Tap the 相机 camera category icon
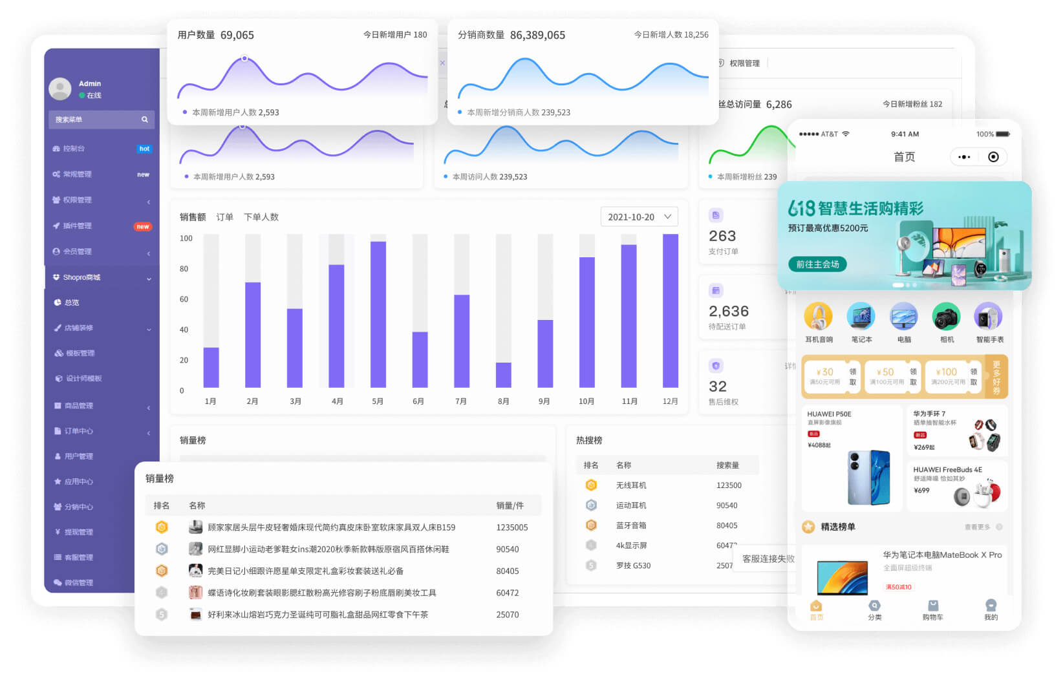Screen dimensions: 1063x680 (x=946, y=317)
